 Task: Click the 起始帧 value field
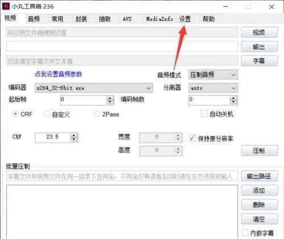pyautogui.click(x=83, y=100)
